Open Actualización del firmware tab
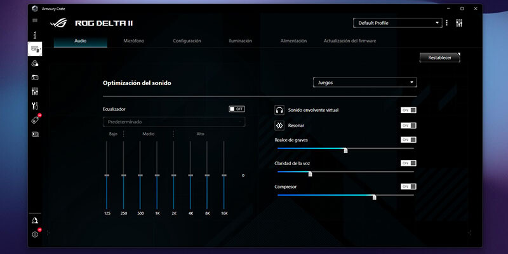 point(350,41)
